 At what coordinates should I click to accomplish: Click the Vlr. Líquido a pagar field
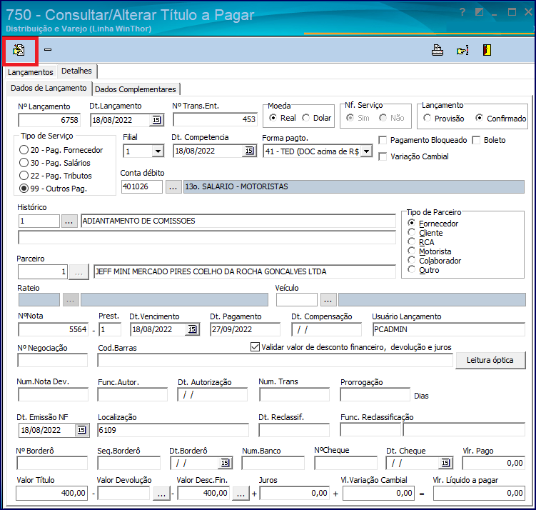(x=479, y=494)
